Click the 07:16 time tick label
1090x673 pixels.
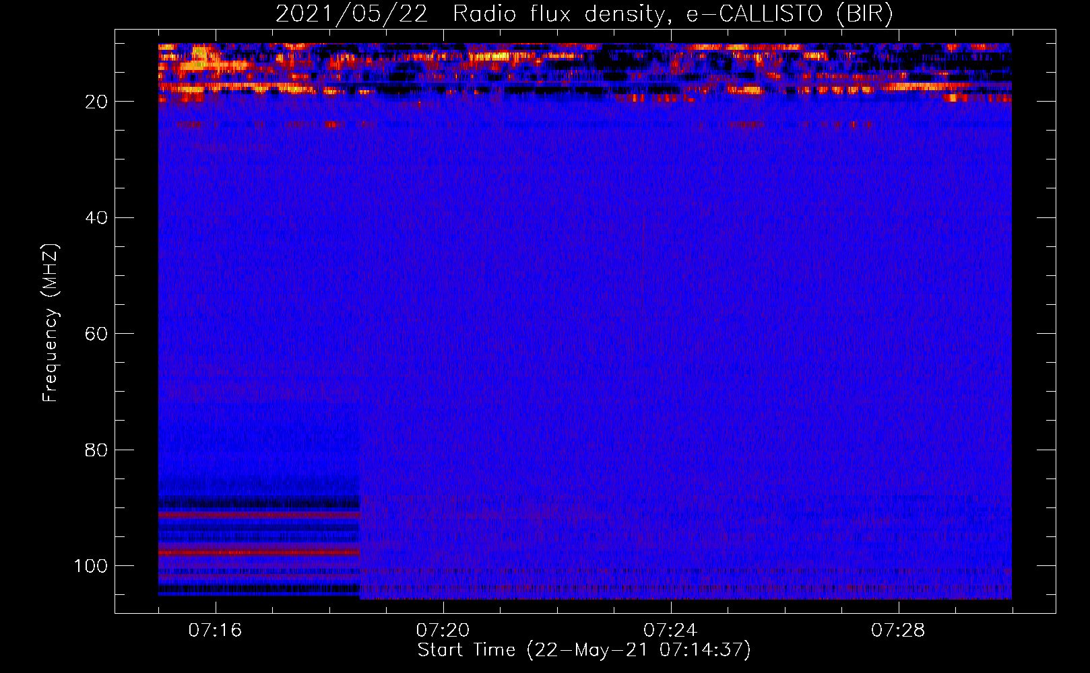coord(215,631)
